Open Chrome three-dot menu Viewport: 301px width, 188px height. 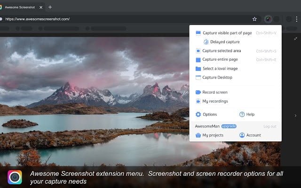(297, 19)
